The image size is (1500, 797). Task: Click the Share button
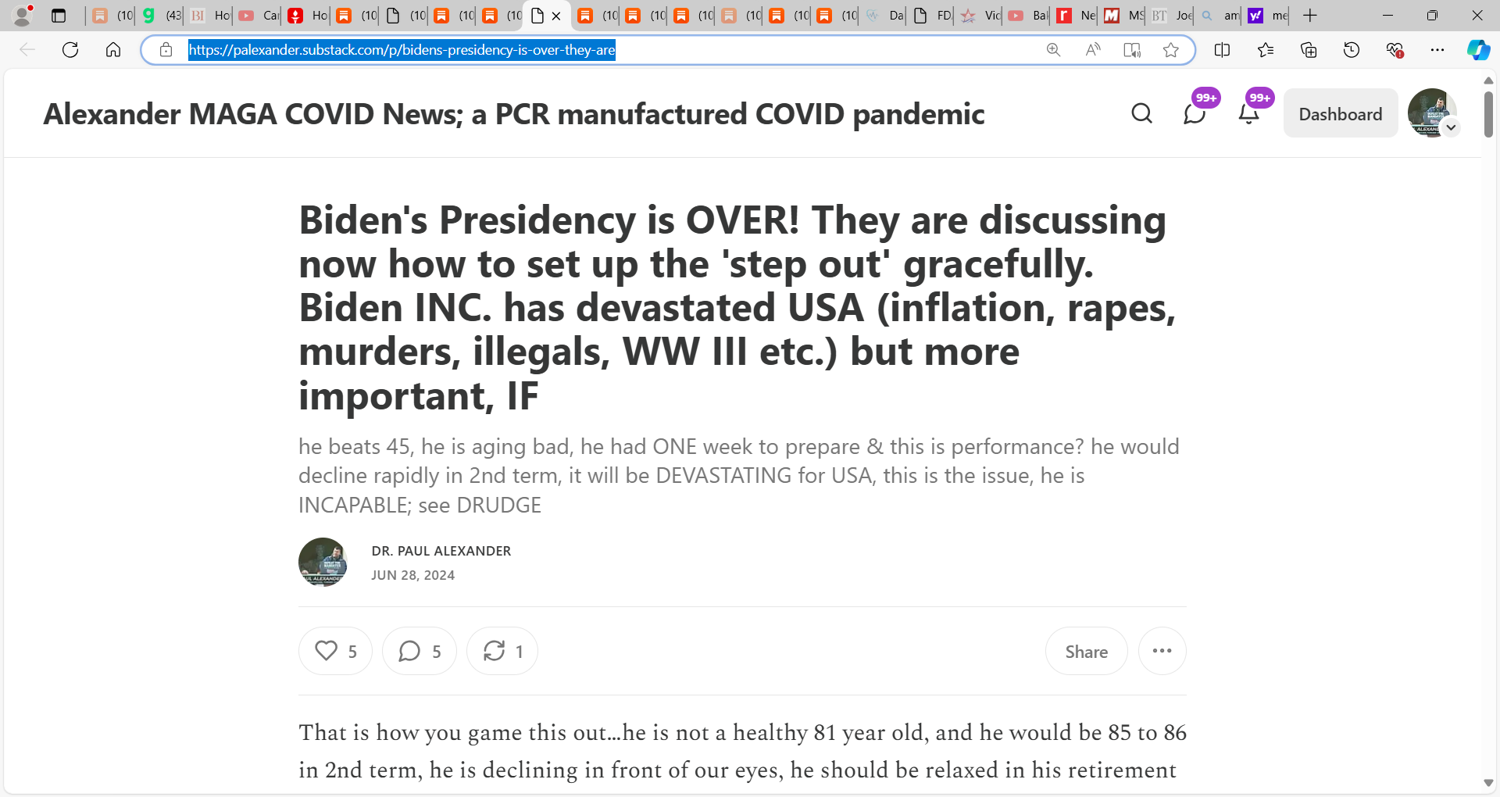(1086, 651)
